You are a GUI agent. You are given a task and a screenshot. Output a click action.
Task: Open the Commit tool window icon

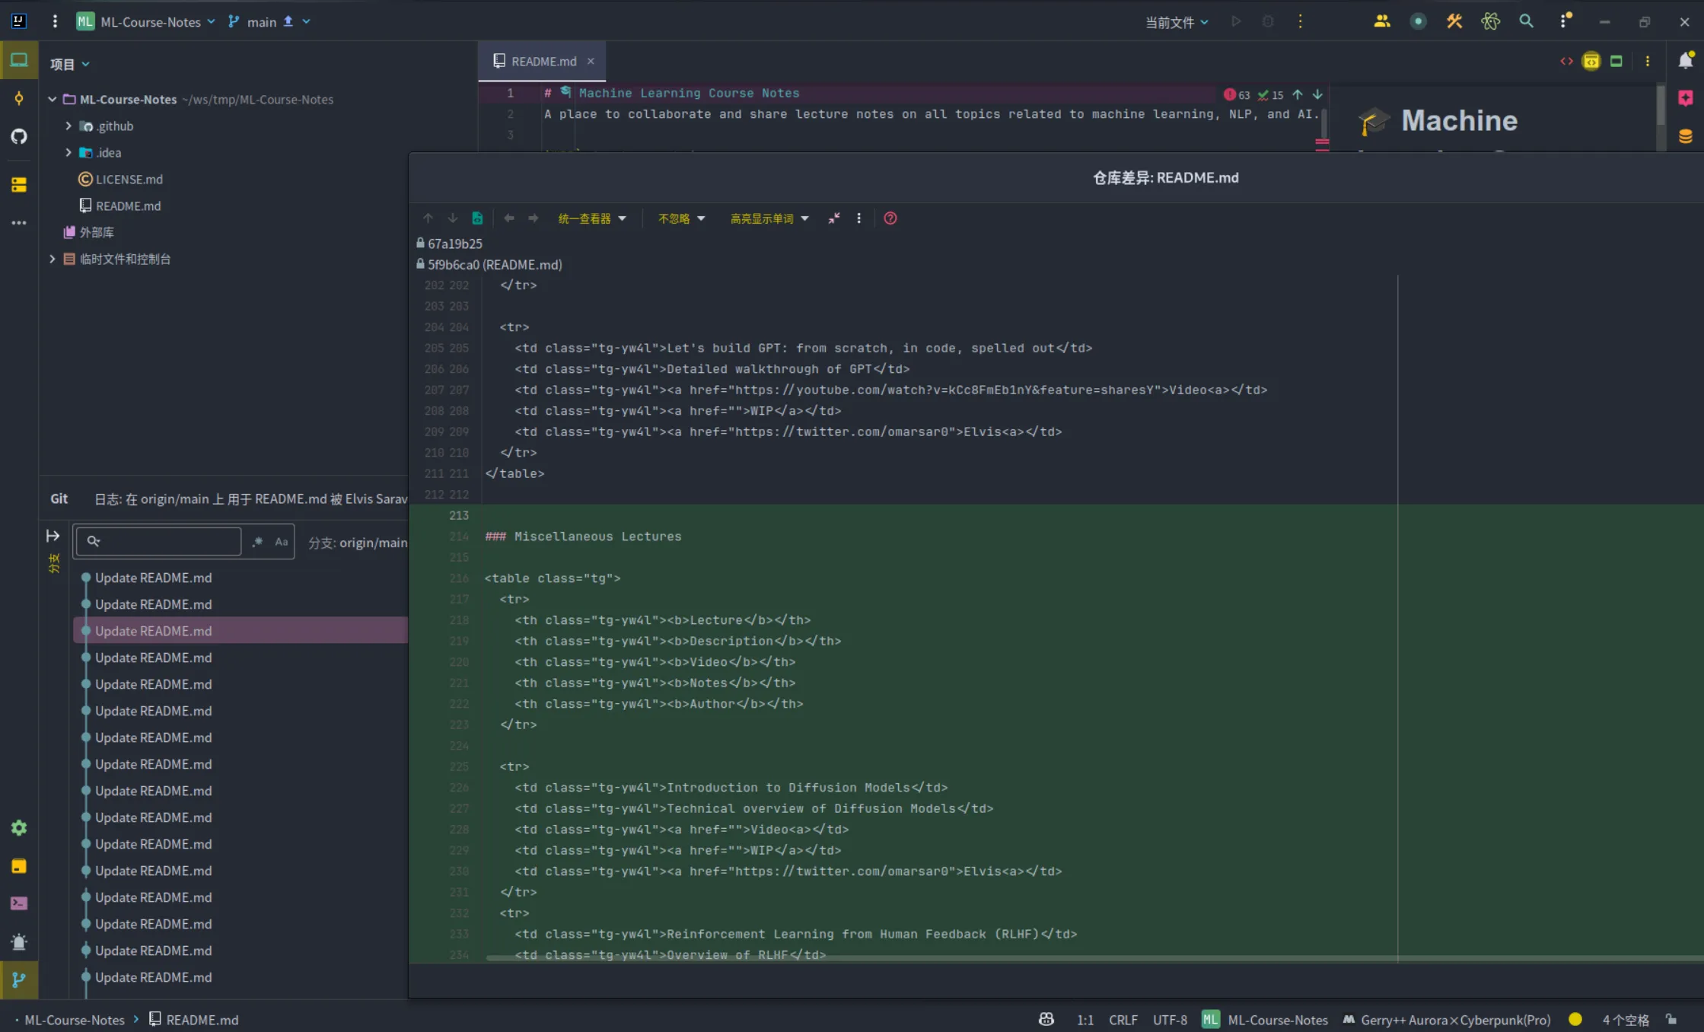pyautogui.click(x=19, y=99)
